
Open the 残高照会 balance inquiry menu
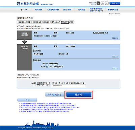pyautogui.click(x=38, y=10)
